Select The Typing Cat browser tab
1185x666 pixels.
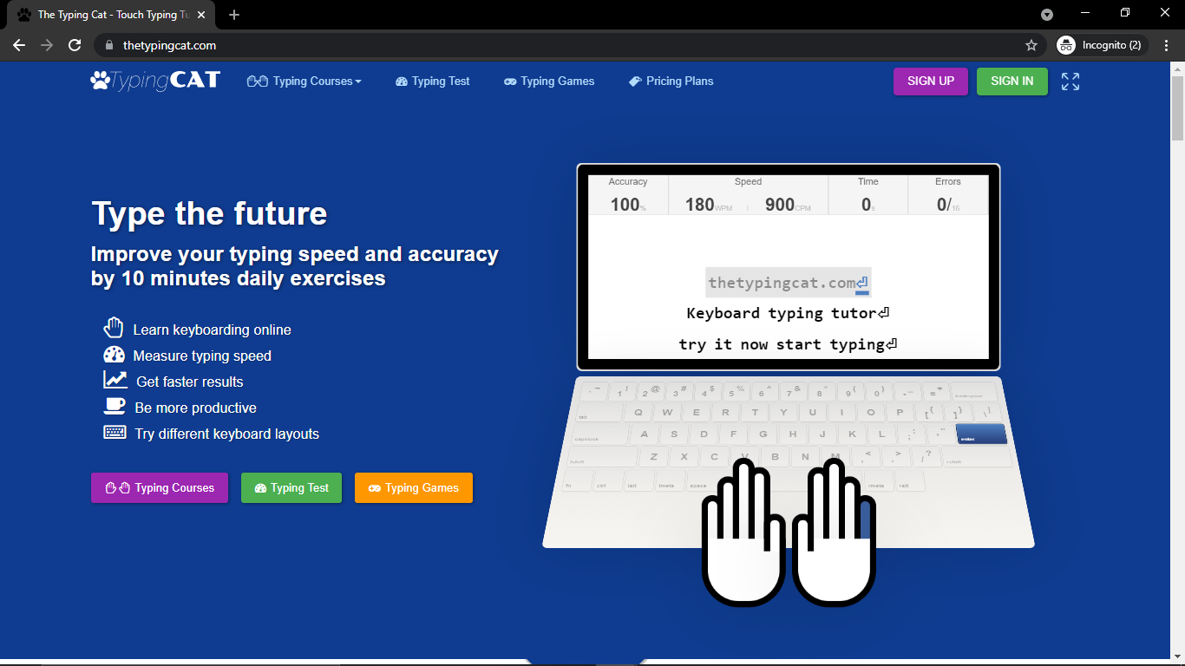coord(113,15)
